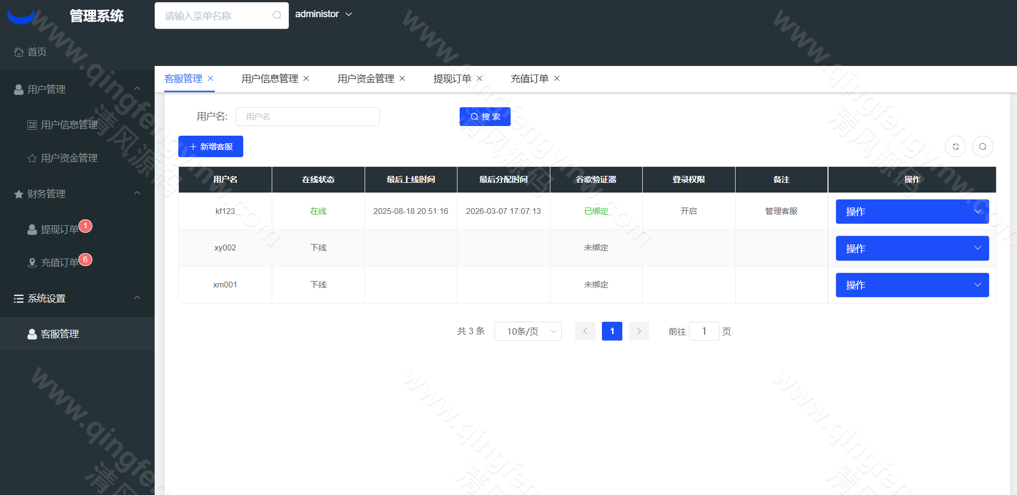Focus the 前往 page number input
This screenshot has width=1017, height=495.
tap(704, 331)
